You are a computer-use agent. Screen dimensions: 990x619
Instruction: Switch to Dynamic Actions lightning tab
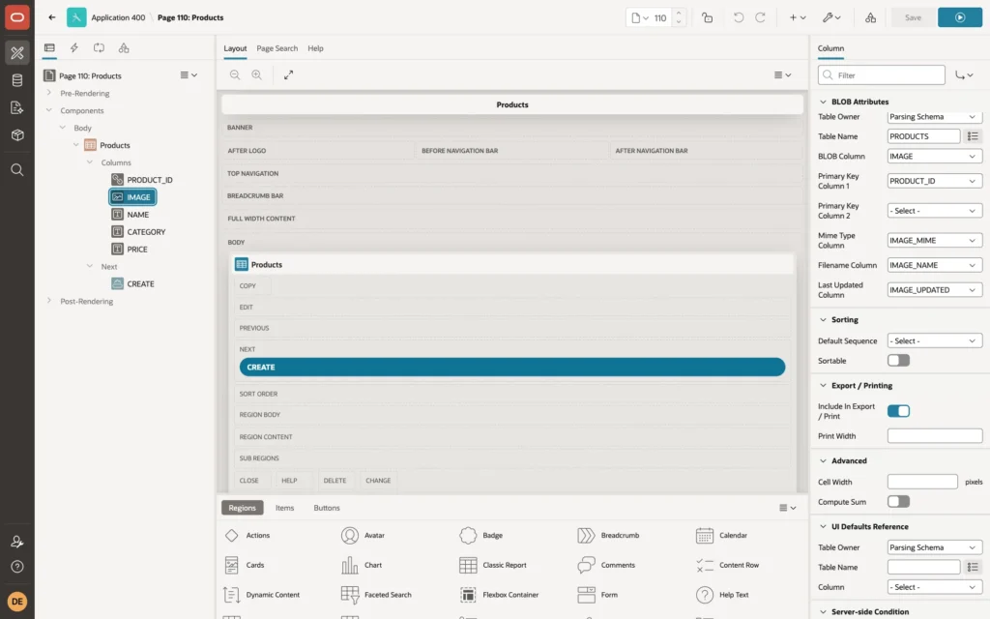pyautogui.click(x=73, y=48)
